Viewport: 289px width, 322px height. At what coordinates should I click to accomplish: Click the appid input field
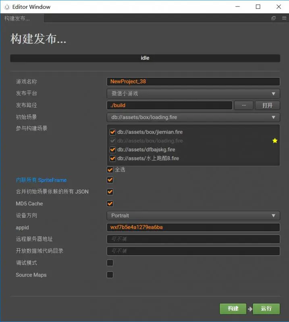pyautogui.click(x=193, y=227)
